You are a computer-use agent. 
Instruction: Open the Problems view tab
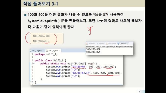(91, 44)
